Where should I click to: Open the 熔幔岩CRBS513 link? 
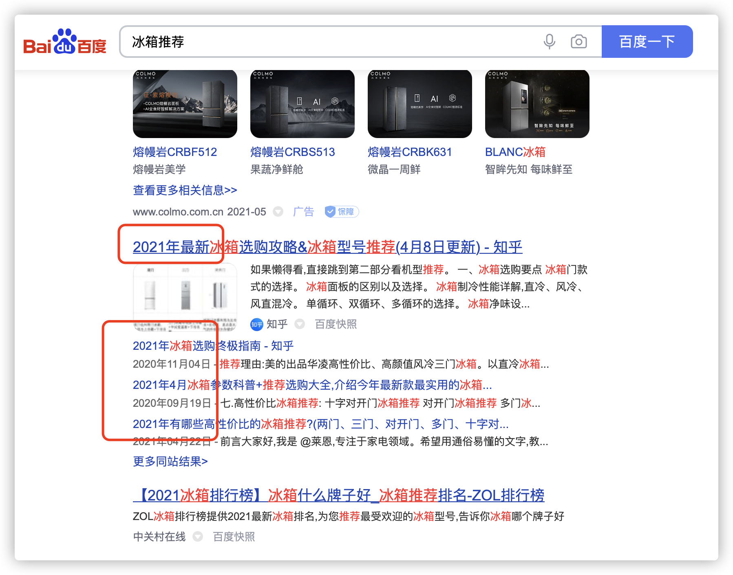point(293,152)
